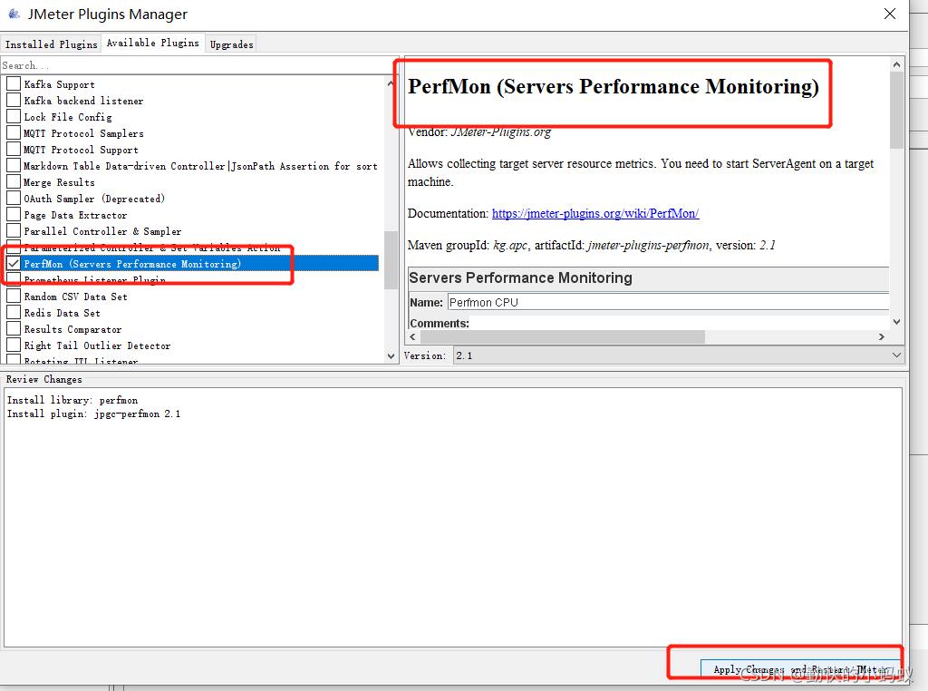928x691 pixels.
Task: Go to the Upgrades tab
Action: coord(231,44)
